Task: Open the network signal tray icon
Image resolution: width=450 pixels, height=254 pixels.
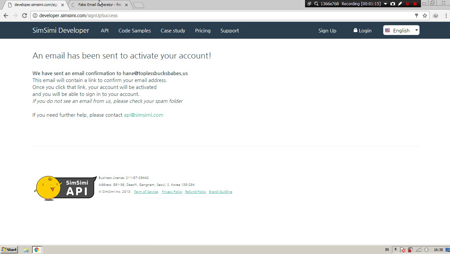Action: 419,250
